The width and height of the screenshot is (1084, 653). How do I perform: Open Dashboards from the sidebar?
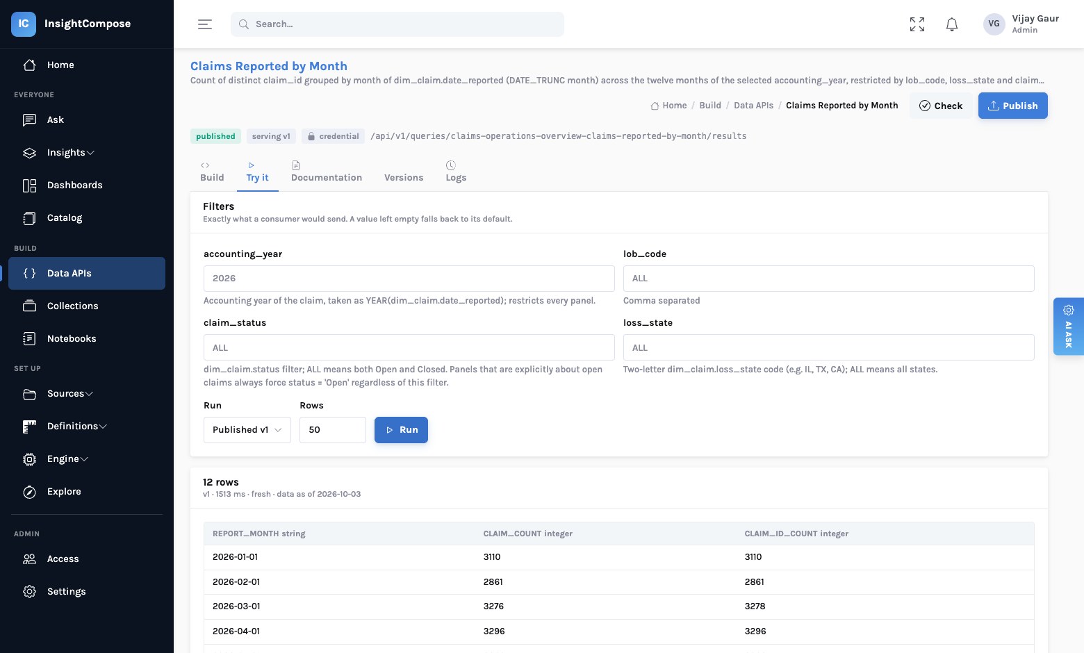point(87,185)
